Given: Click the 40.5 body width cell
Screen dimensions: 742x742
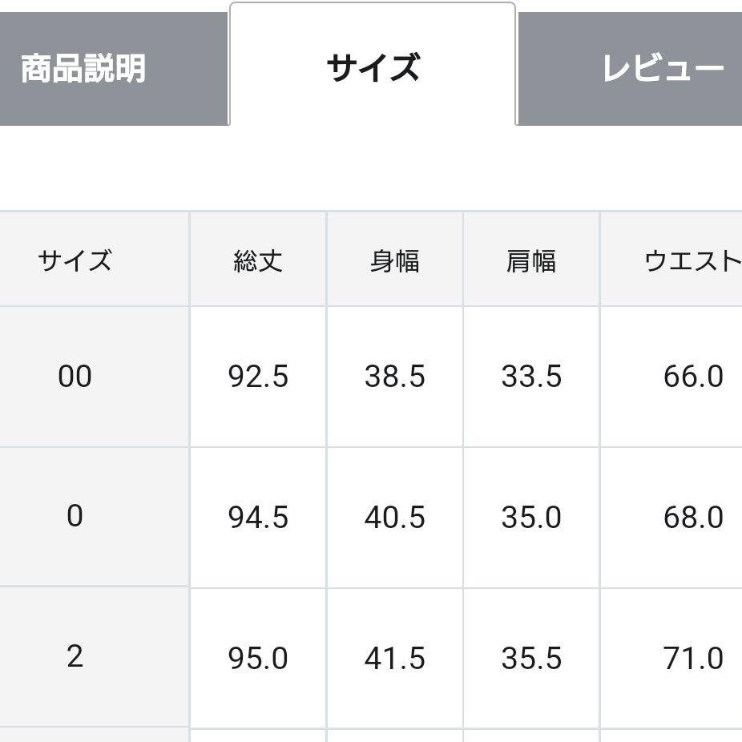Looking at the screenshot, I should [395, 517].
